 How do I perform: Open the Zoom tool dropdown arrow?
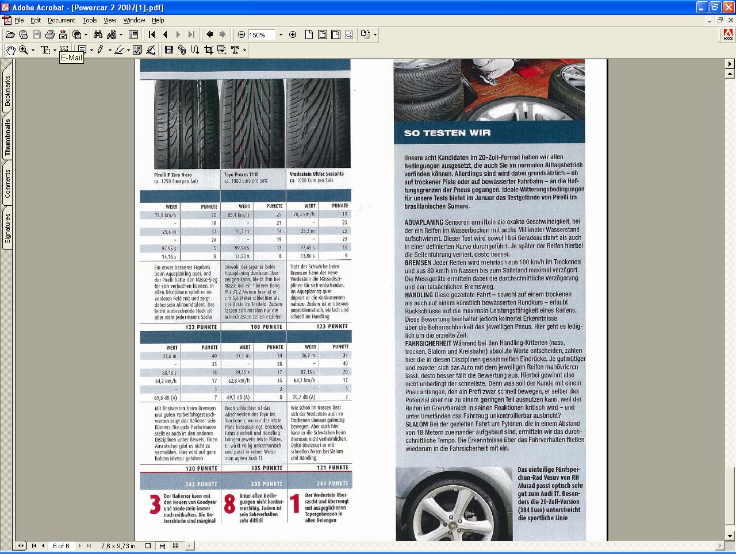(33, 50)
